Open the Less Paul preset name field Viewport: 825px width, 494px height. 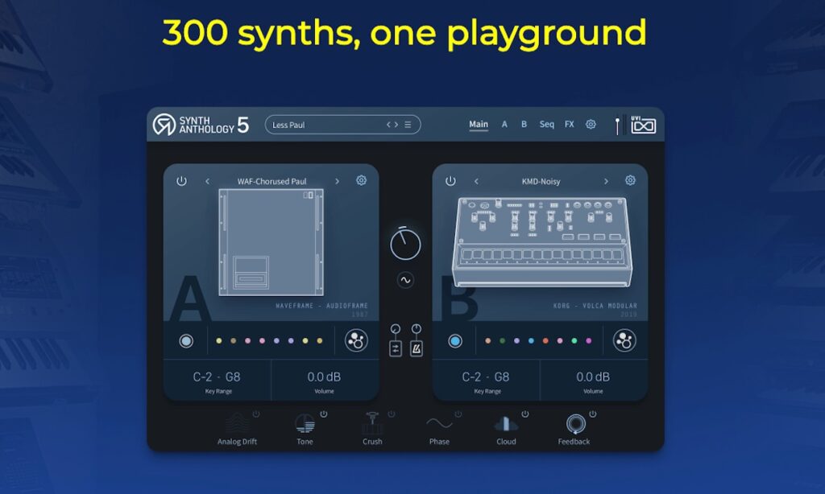point(342,125)
